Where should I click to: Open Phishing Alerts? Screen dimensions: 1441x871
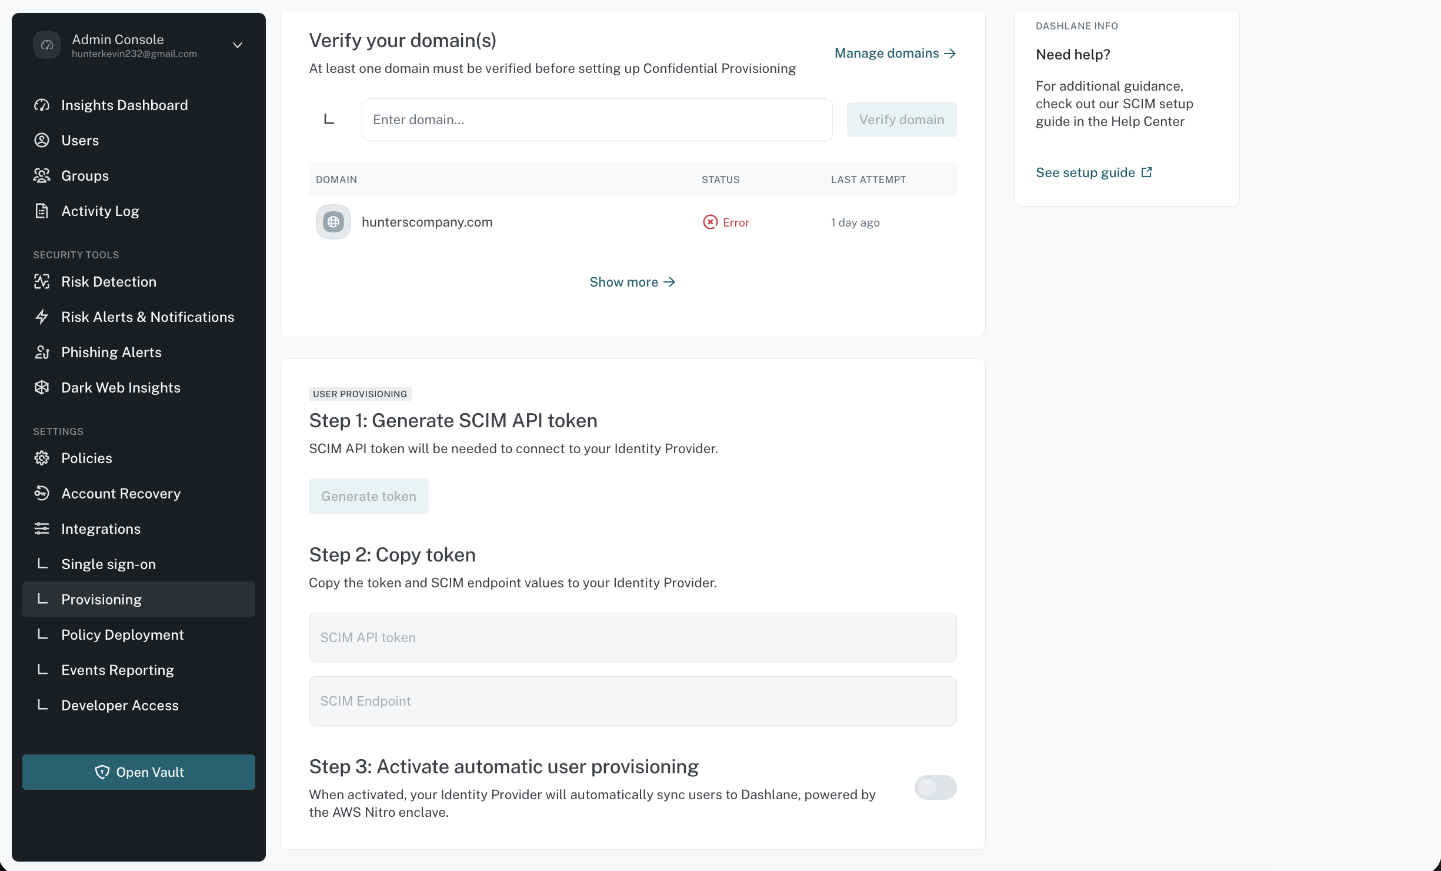click(x=111, y=352)
